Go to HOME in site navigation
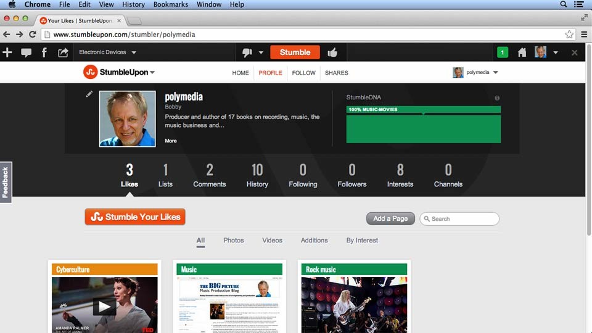592x333 pixels. pyautogui.click(x=240, y=73)
